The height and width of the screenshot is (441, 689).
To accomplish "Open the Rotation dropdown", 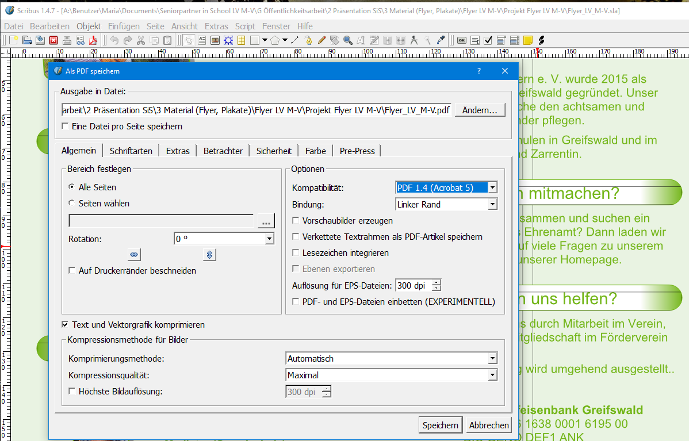I will [269, 239].
